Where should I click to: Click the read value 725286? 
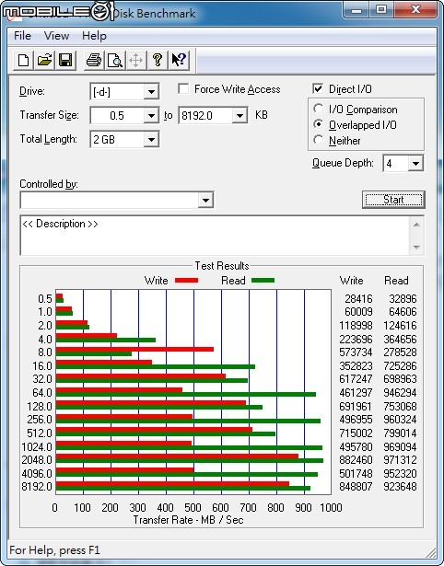click(x=401, y=365)
